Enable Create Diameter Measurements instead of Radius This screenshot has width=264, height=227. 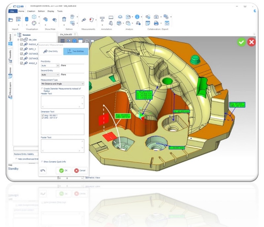coord(42,88)
